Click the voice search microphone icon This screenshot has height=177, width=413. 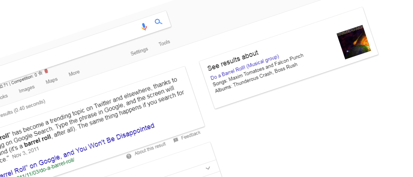pos(143,26)
